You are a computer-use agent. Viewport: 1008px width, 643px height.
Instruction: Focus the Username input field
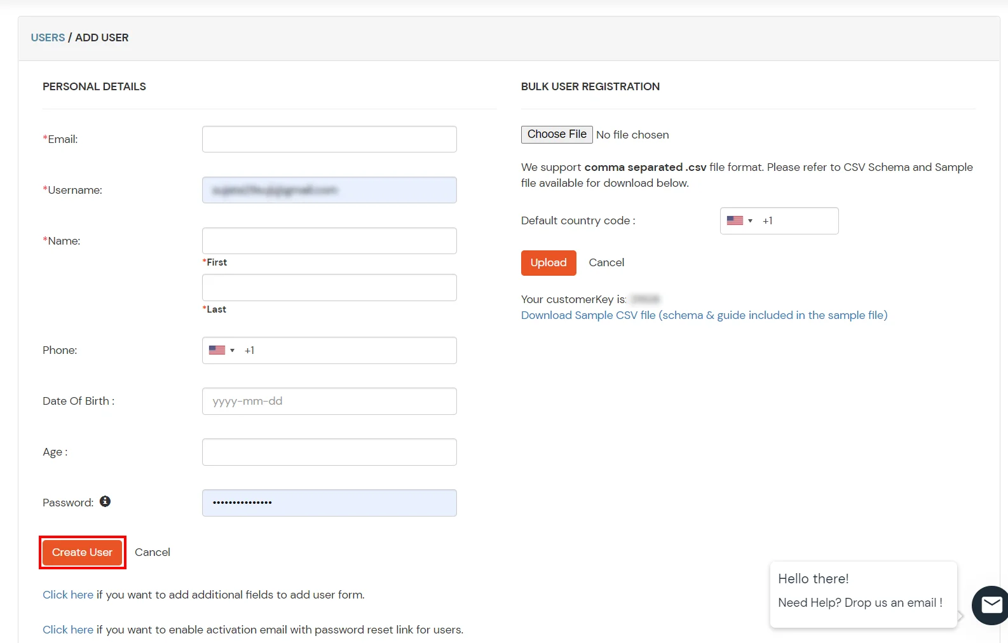[329, 190]
